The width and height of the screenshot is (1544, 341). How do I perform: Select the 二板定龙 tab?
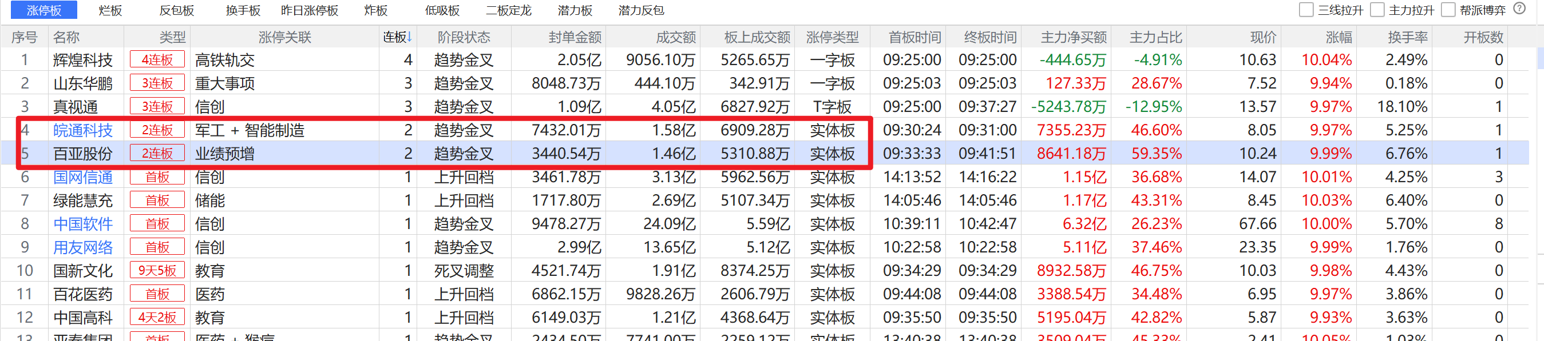click(509, 10)
